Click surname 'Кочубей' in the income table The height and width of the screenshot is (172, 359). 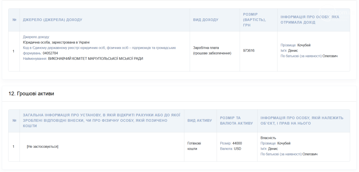304,45
